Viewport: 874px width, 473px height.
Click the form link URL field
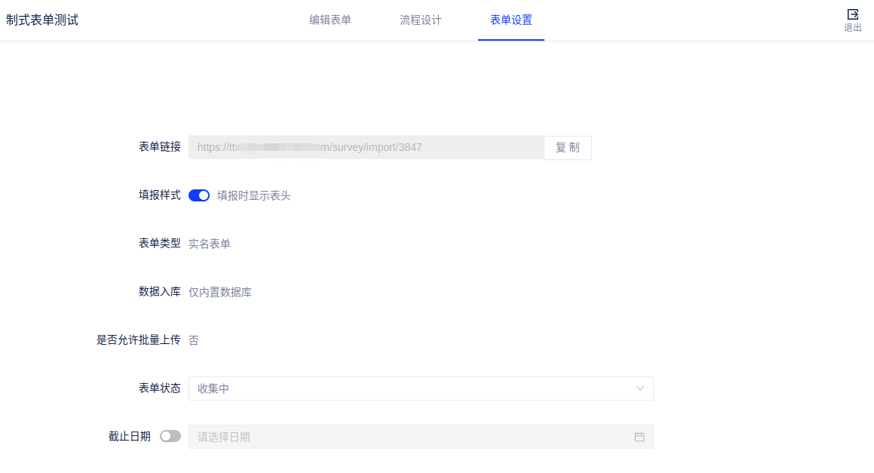(x=366, y=147)
